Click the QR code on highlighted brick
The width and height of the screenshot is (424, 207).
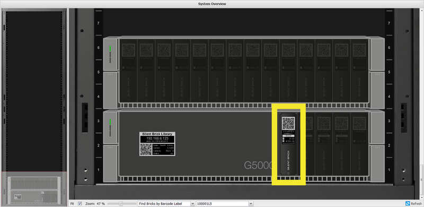[288, 123]
